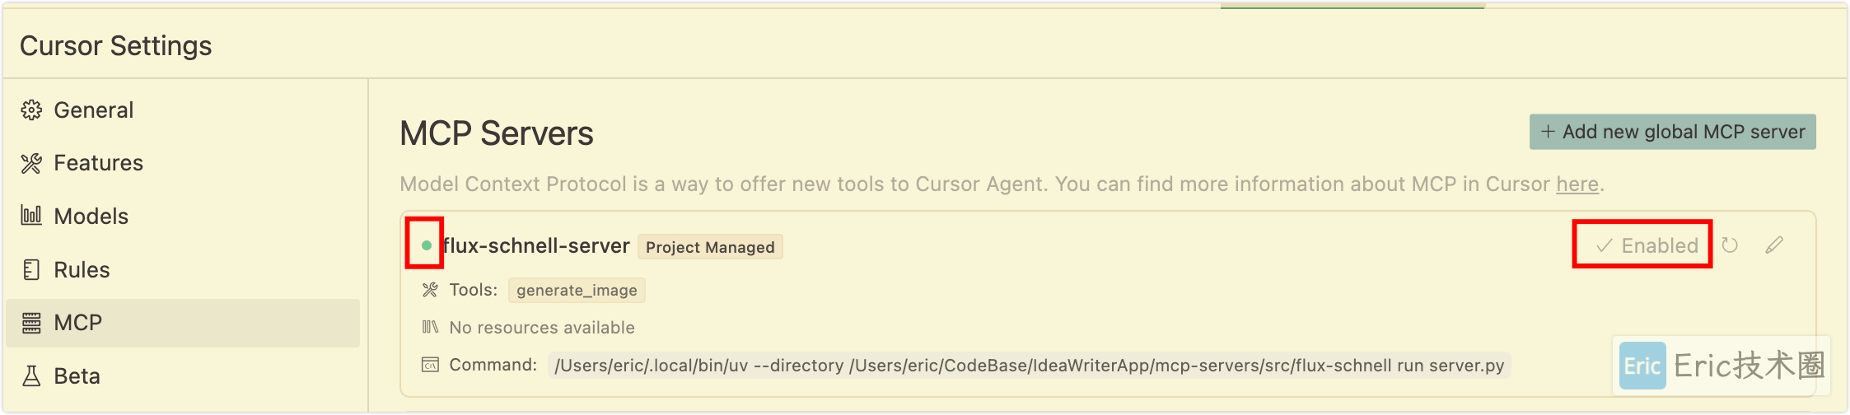
Task: Refresh the flux-schnell-server connection
Action: (x=1730, y=245)
